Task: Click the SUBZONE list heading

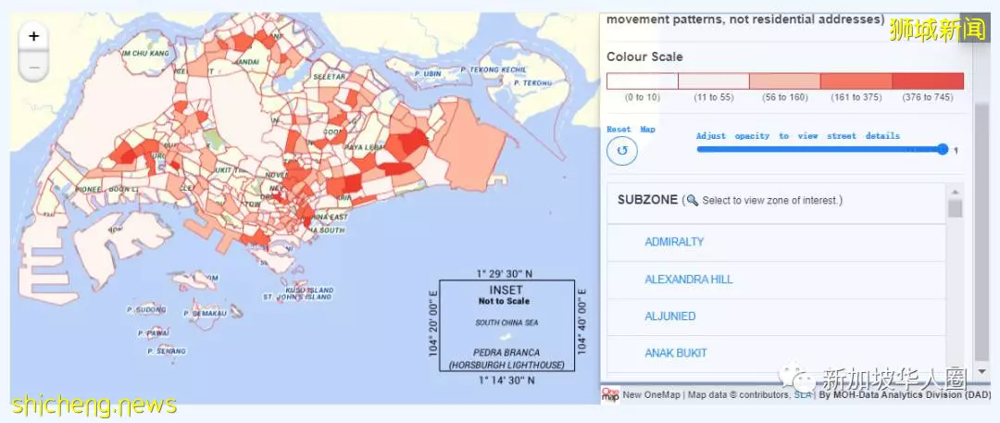Action: click(x=647, y=200)
